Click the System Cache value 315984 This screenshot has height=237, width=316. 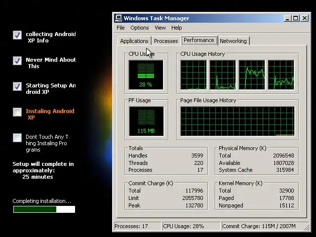click(285, 170)
